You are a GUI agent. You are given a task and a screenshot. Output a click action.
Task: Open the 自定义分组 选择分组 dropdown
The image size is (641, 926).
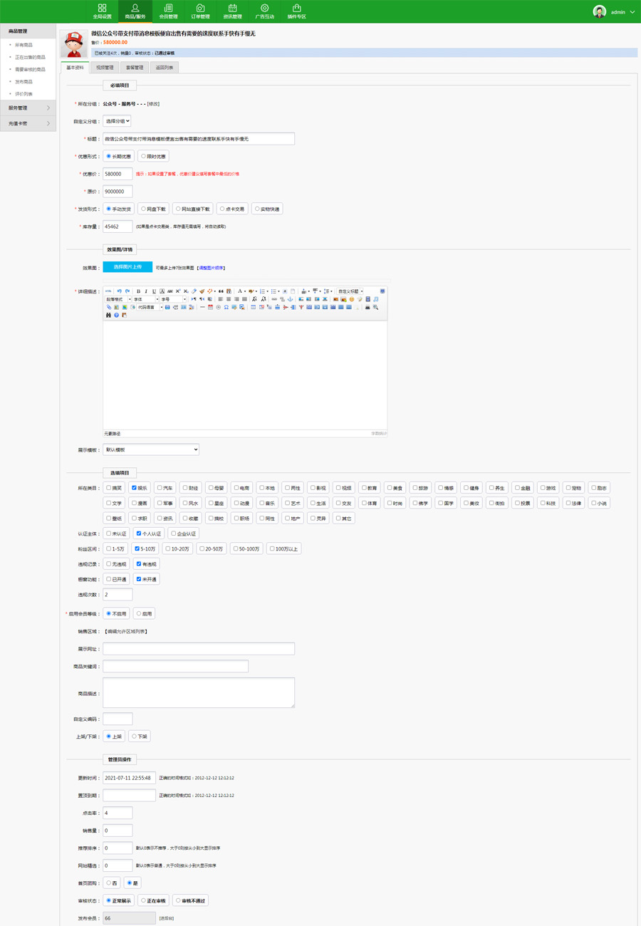117,121
